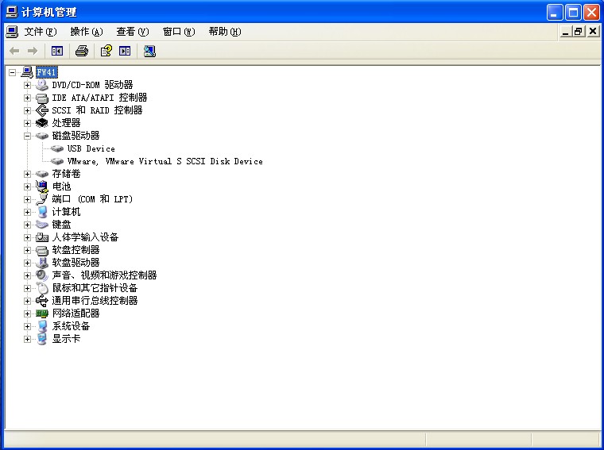This screenshot has width=604, height=450.
Task: Click the 电池 battery icon
Action: (41, 187)
